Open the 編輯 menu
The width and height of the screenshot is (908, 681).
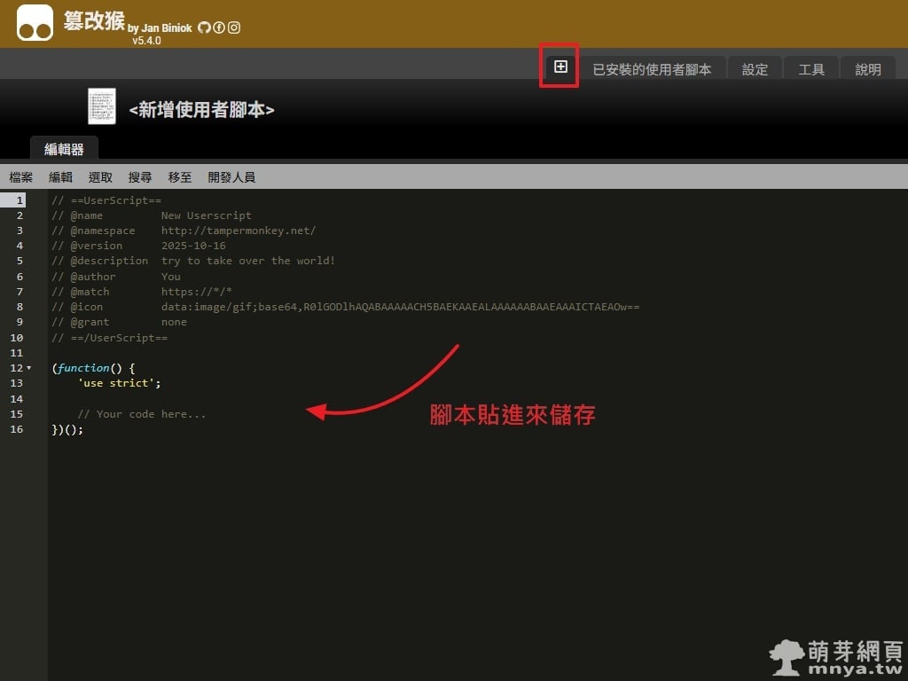click(x=60, y=177)
